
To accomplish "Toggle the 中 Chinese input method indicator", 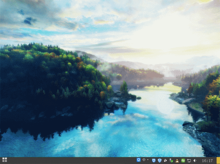I will (144, 160).
